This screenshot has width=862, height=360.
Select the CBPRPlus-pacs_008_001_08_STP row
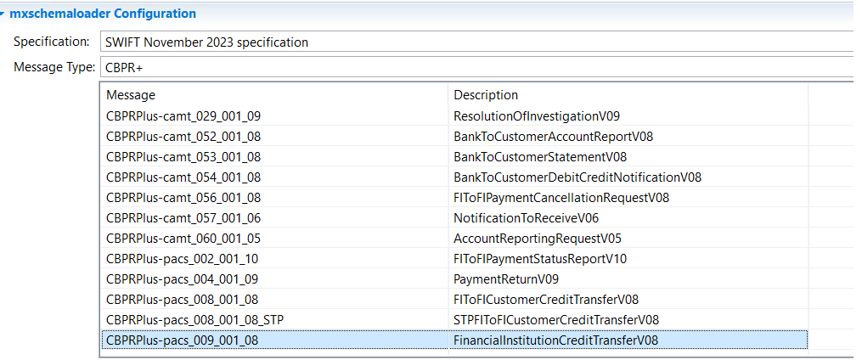pos(194,320)
